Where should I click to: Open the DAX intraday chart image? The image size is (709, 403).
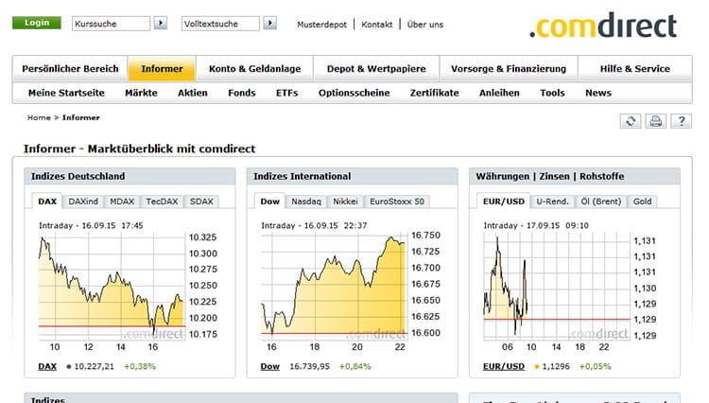(128, 288)
